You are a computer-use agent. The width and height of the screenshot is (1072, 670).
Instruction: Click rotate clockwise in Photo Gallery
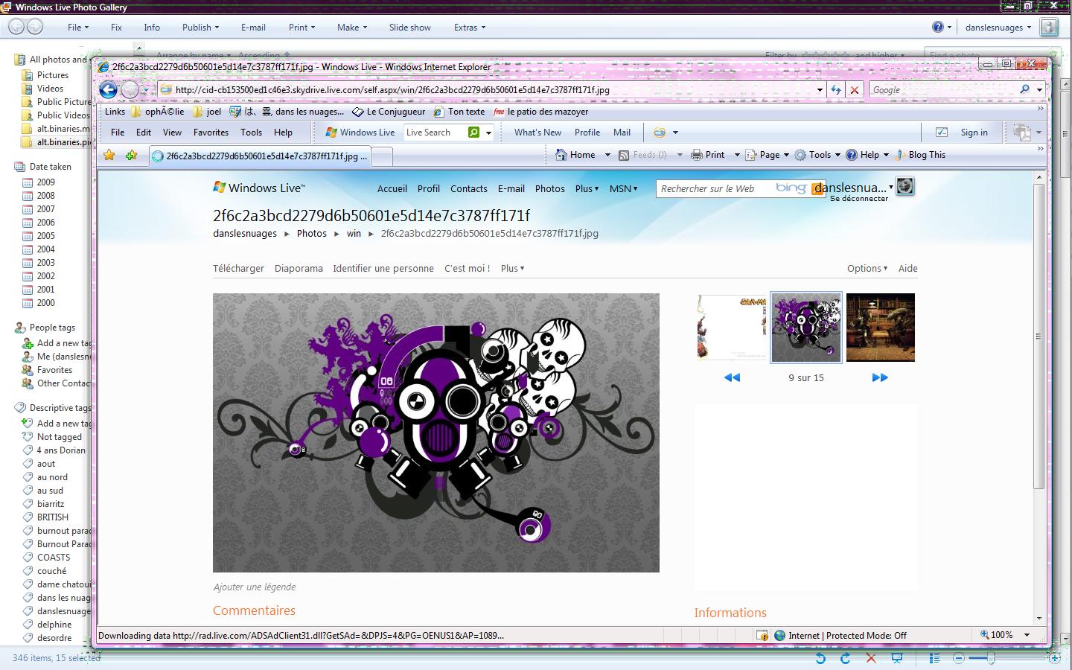point(845,658)
